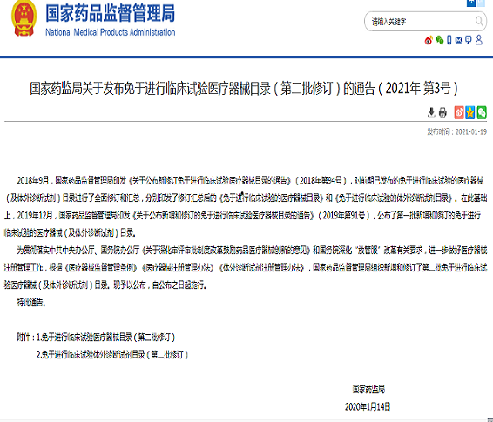Screen dimensions: 493x422
Task: Click the mobile phone icon in header
Action: click(x=449, y=40)
